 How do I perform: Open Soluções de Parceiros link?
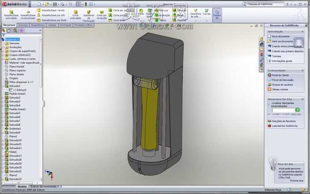284,121
